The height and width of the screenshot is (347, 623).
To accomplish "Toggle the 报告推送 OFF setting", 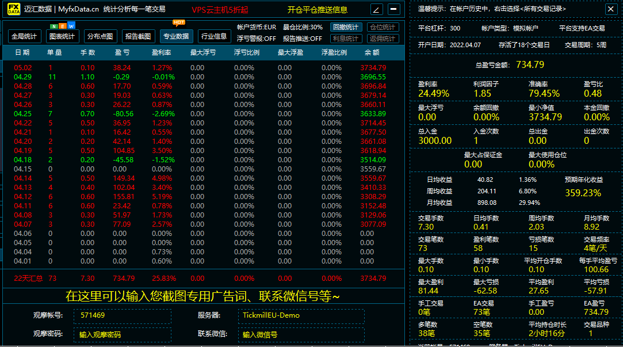I will pos(303,39).
